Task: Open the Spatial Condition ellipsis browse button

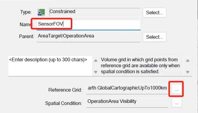Action: point(177,103)
